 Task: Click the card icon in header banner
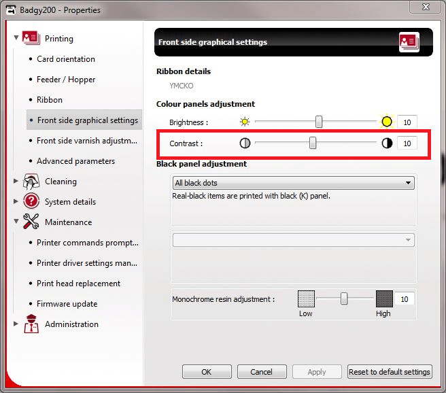409,42
